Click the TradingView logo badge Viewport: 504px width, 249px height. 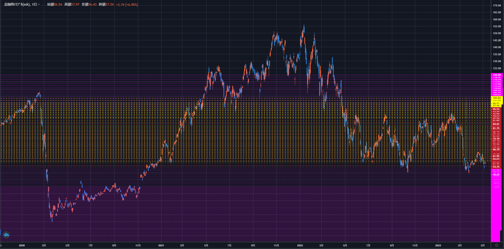(x=6, y=235)
